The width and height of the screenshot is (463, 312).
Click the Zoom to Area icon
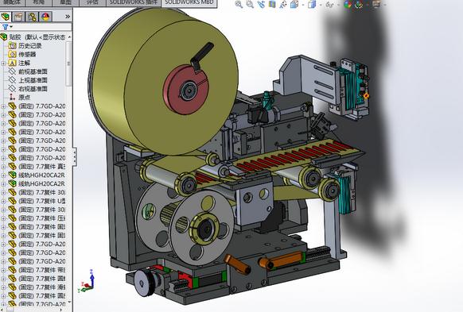pyautogui.click(x=250, y=4)
